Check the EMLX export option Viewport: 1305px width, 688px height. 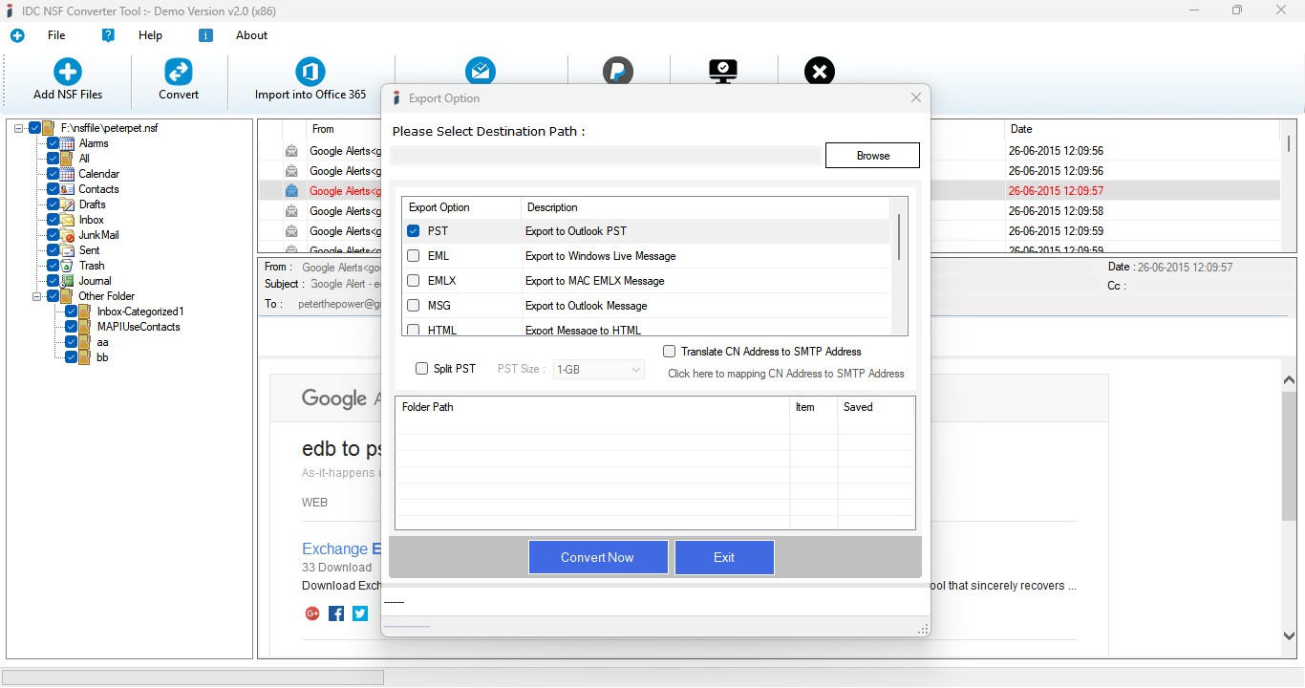pos(414,281)
